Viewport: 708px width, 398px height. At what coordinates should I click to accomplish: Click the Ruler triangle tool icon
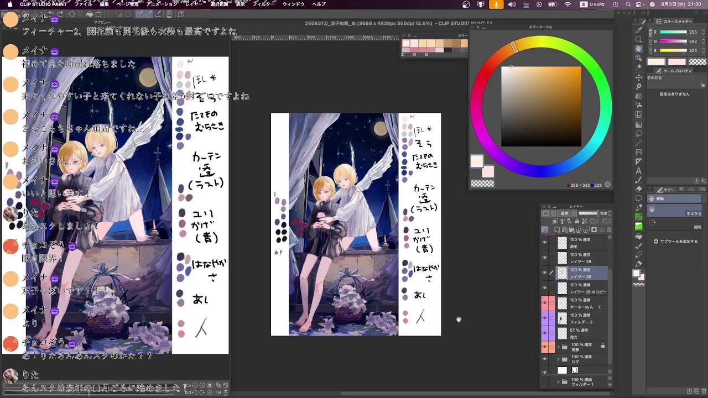click(x=639, y=161)
